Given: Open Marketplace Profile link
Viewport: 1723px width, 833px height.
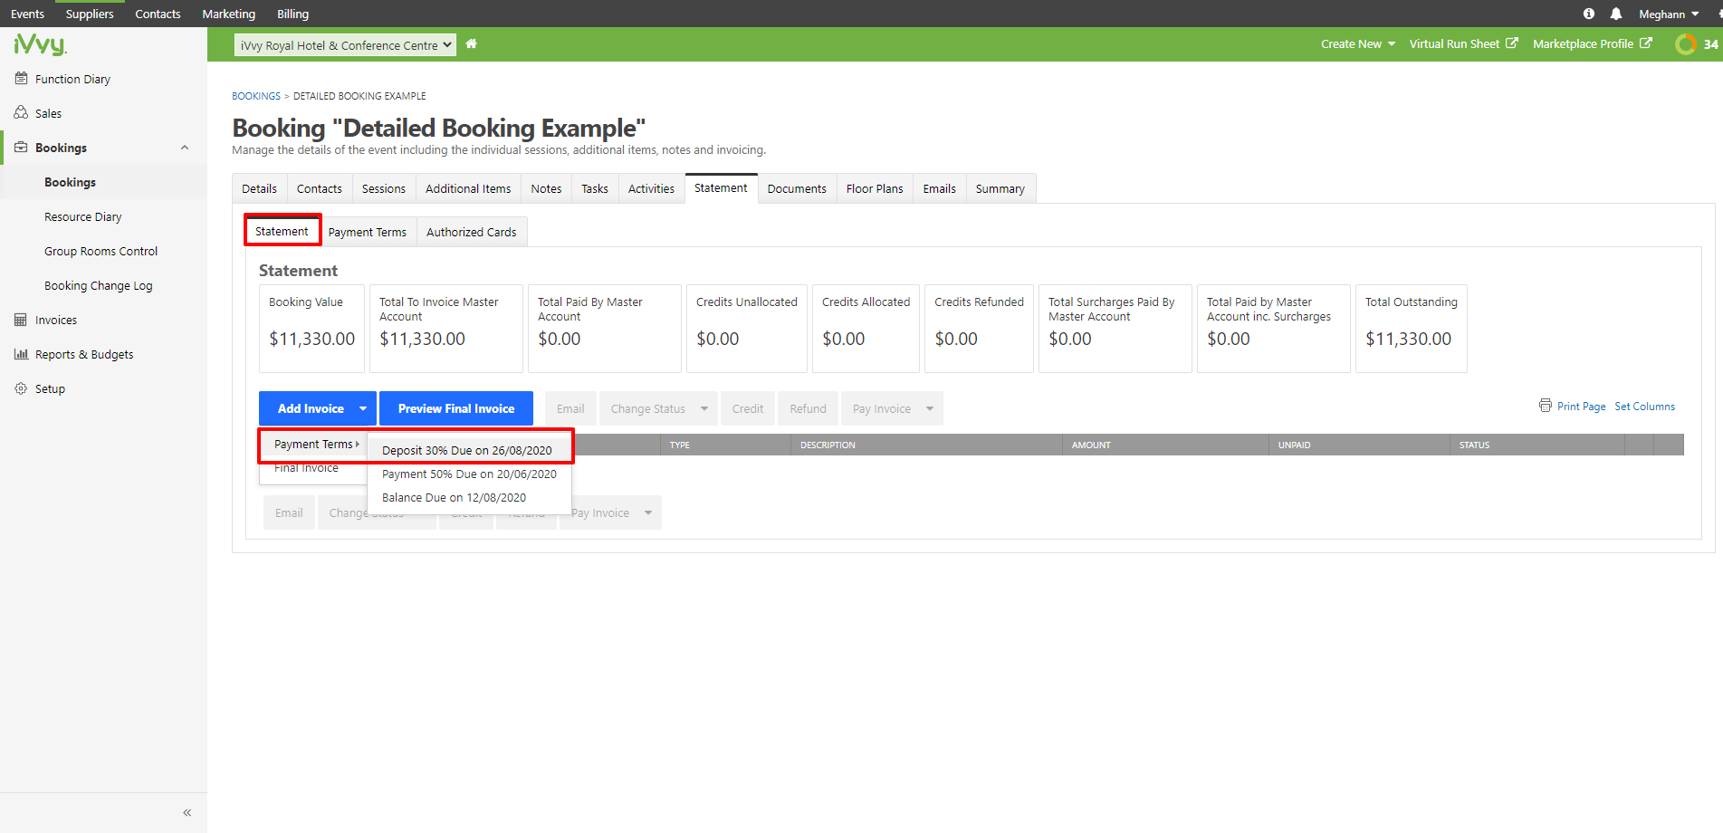Looking at the screenshot, I should 1592,43.
